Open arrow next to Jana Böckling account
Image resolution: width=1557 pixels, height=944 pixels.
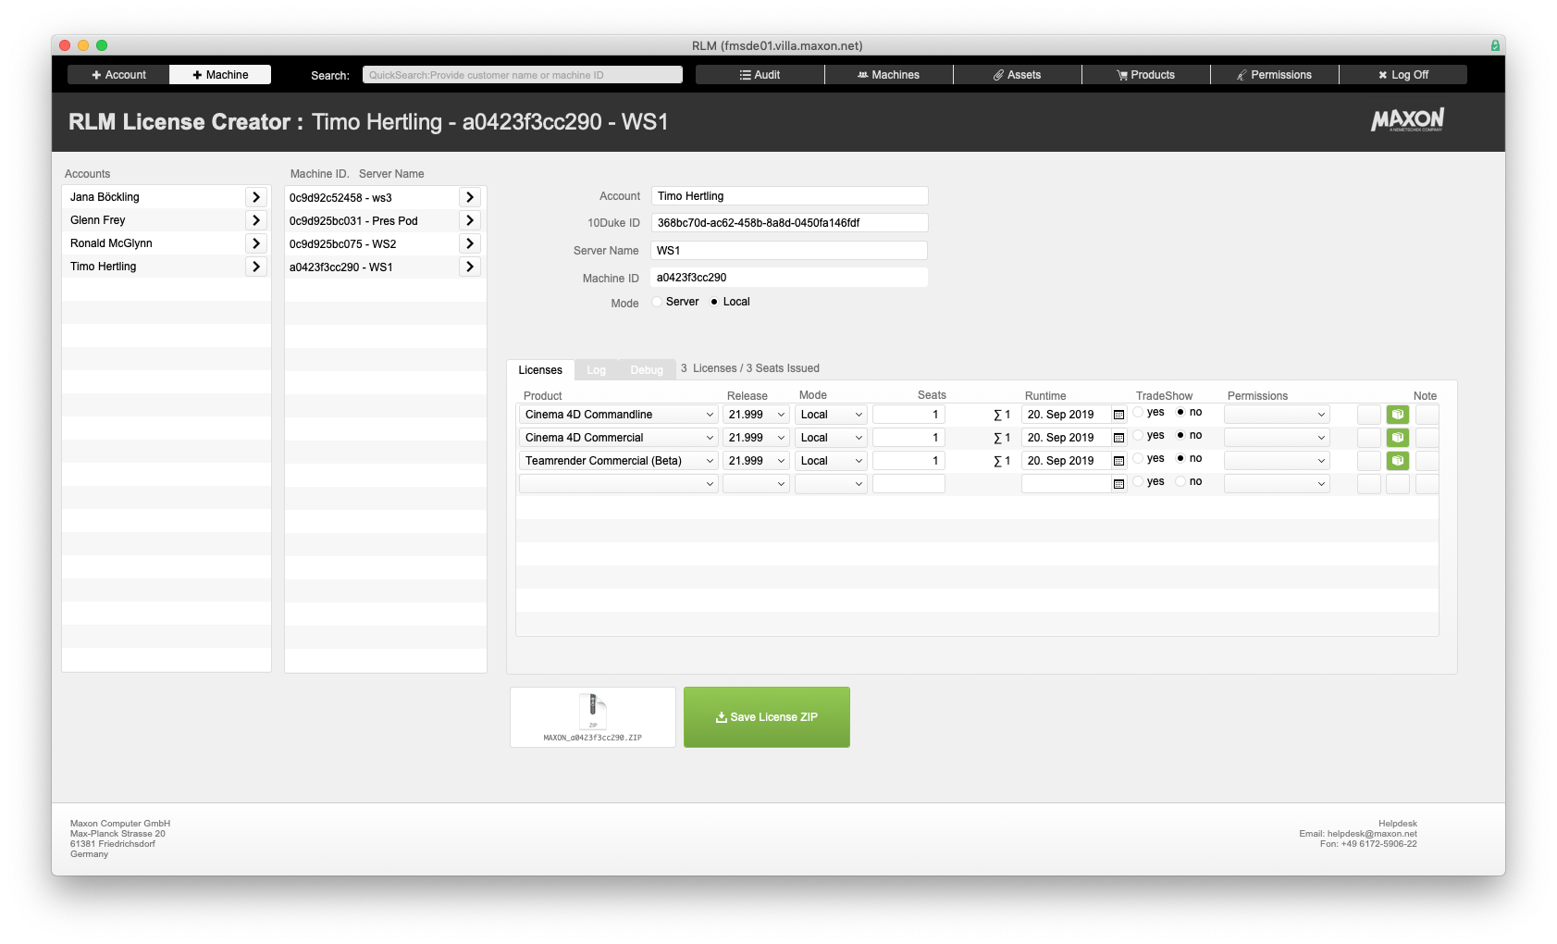coord(256,197)
